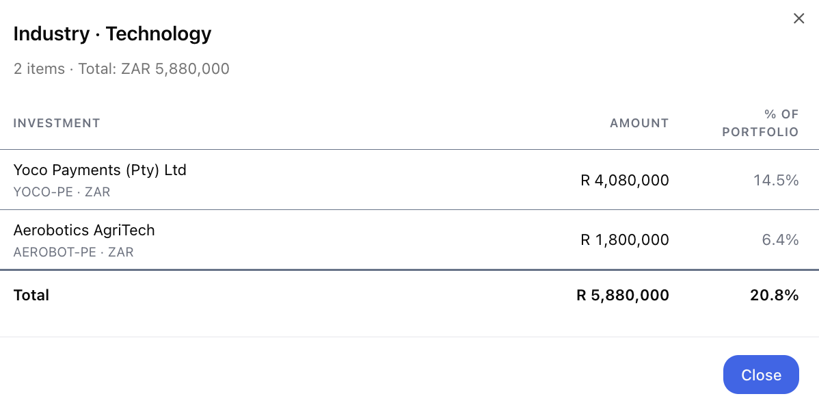Click the INVESTMENT column header
This screenshot has width=819, height=405.
(57, 123)
